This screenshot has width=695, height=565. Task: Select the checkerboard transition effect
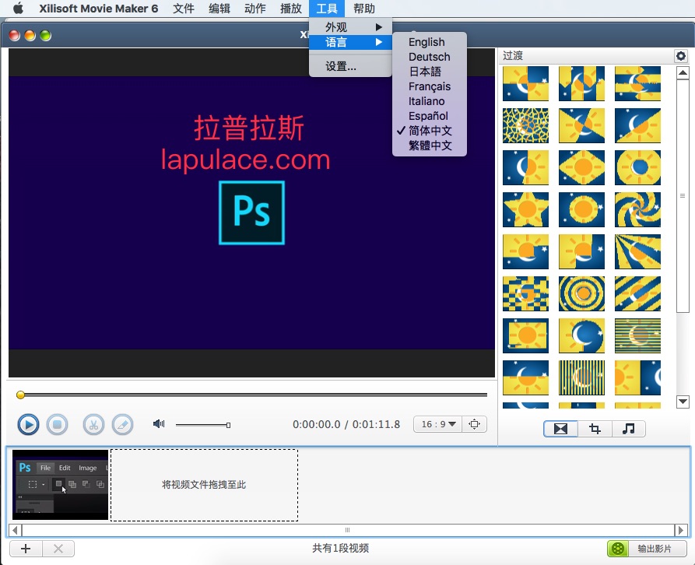(x=525, y=294)
